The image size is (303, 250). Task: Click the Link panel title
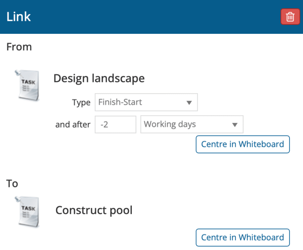19,17
